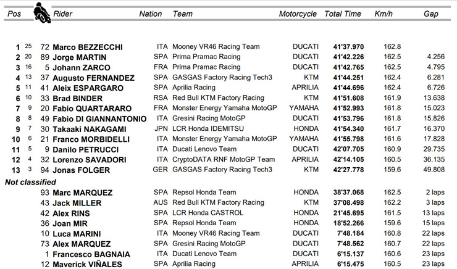This screenshot has width=457, height=269.
Task: Click rider name Jorge MARTIN
Action: pos(80,57)
